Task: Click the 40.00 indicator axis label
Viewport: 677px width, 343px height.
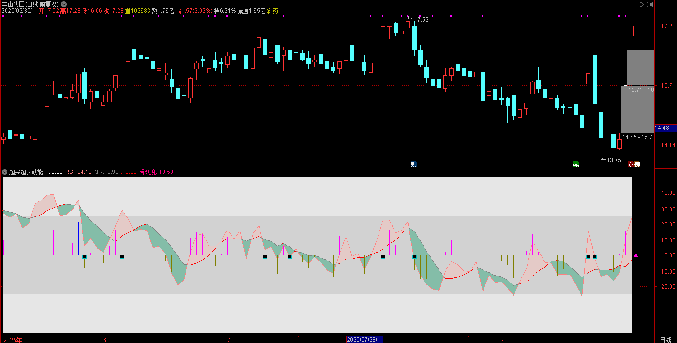Action: pos(668,193)
